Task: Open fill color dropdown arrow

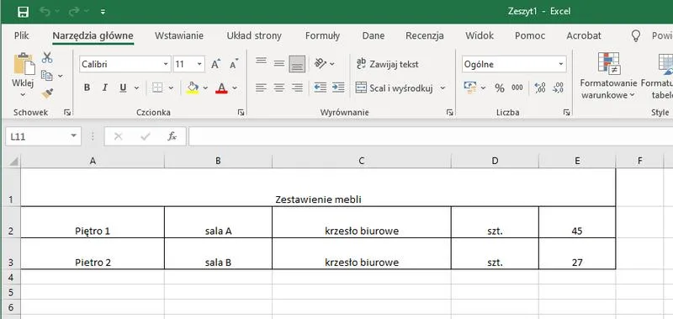Action: click(205, 88)
